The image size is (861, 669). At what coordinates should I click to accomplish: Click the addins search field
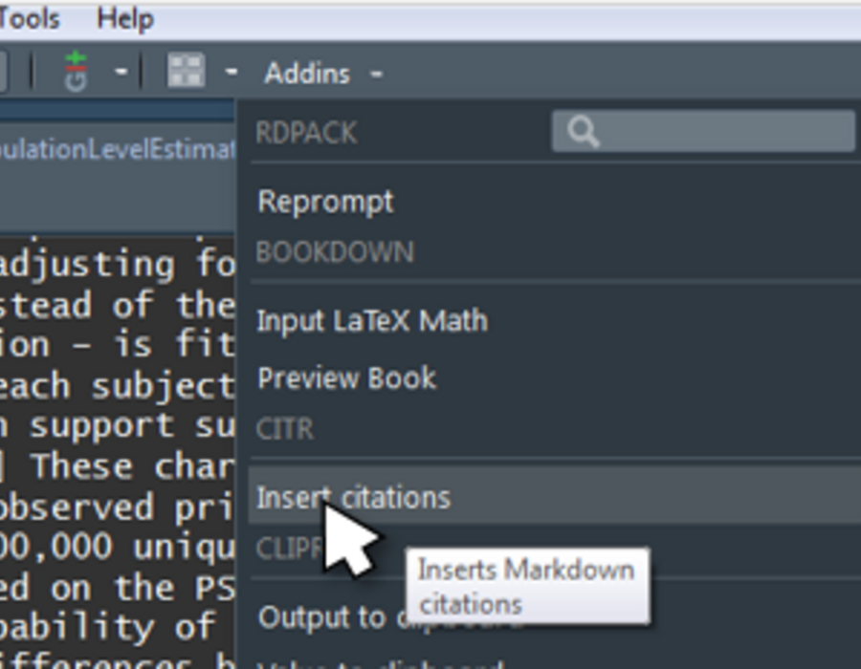pos(703,131)
